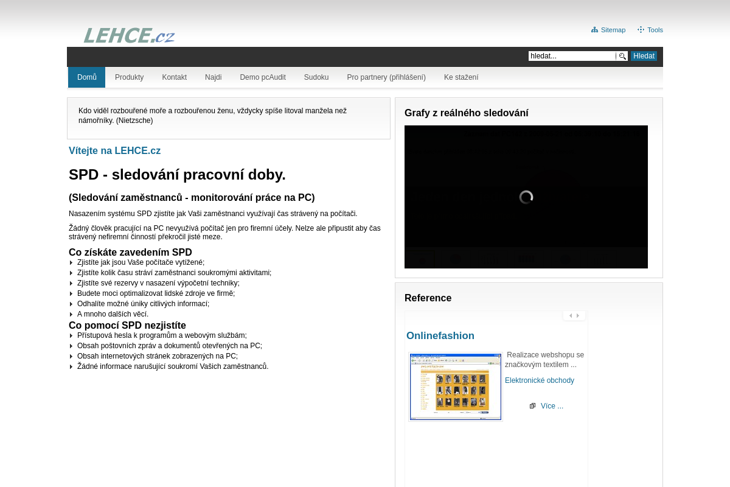The image size is (730, 487).
Task: Click the small icon beside Více
Action: point(532,406)
